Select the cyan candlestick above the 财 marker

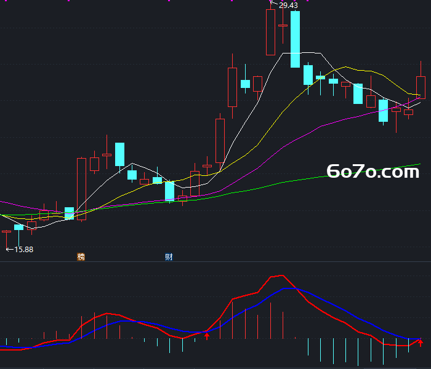[x=169, y=191]
